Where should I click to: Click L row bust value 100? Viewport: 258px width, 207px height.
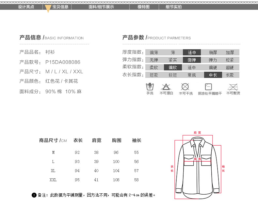(116, 162)
